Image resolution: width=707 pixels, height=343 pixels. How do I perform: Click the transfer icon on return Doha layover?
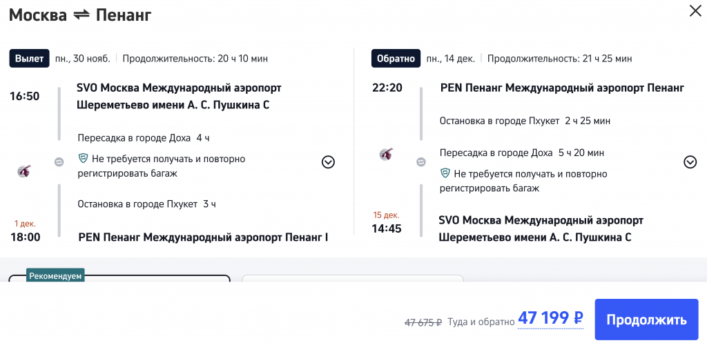pyautogui.click(x=421, y=161)
